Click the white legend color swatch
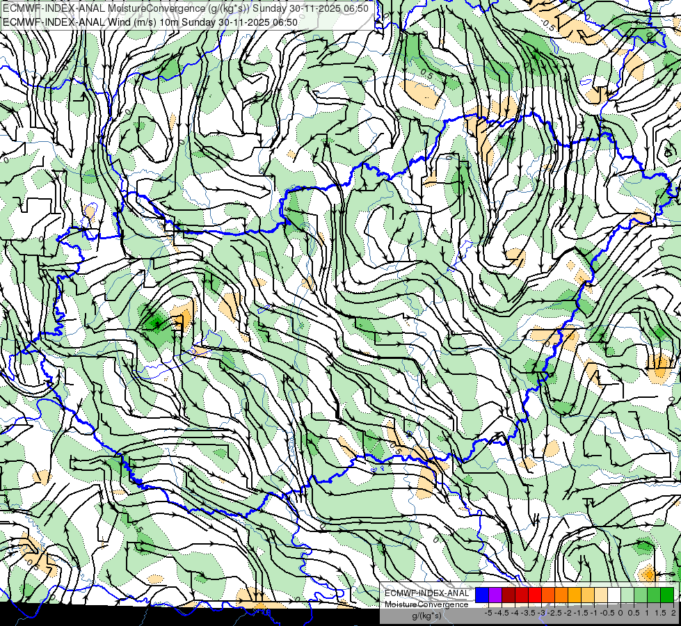Screen dimensions: 681x626 614,595
